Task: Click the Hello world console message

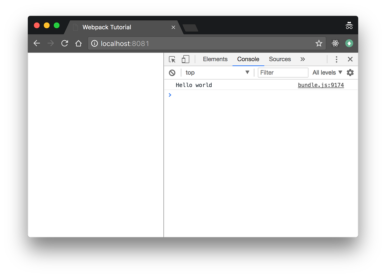Action: [194, 85]
